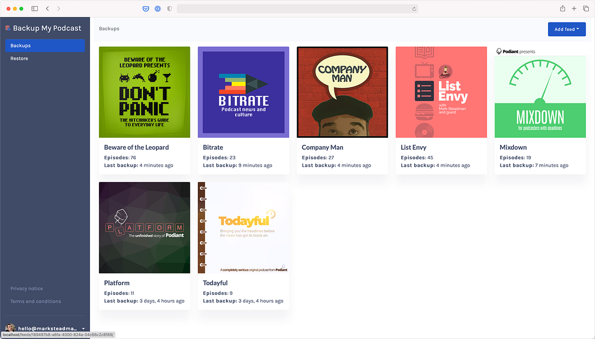
Task: Select Backups in the sidebar
Action: [x=45, y=46]
